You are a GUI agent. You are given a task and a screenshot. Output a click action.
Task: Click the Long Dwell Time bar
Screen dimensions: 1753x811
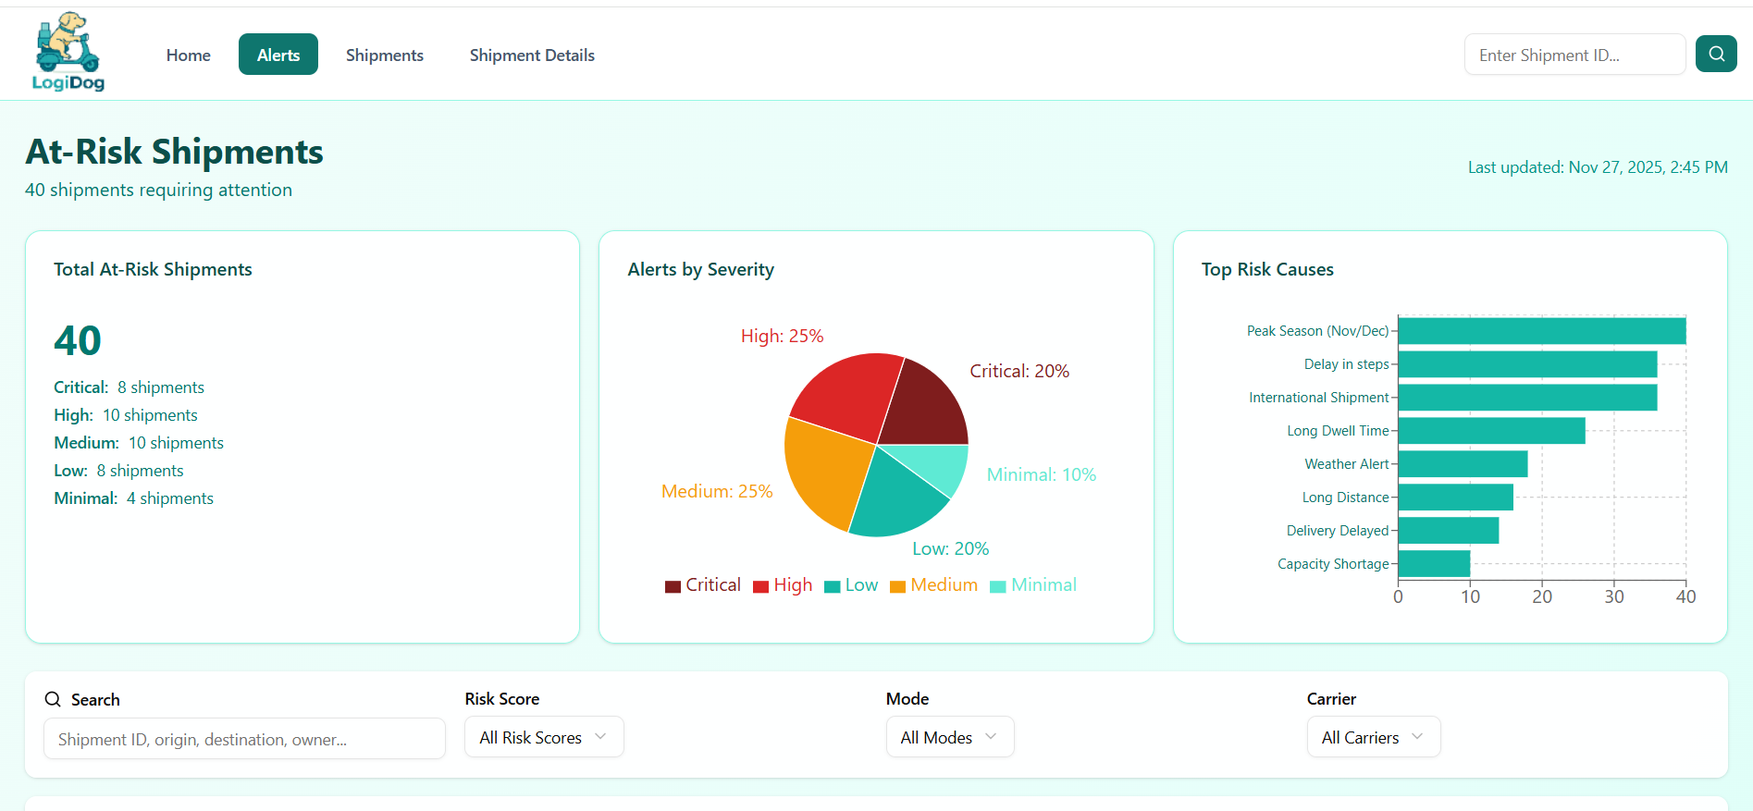(x=1492, y=431)
